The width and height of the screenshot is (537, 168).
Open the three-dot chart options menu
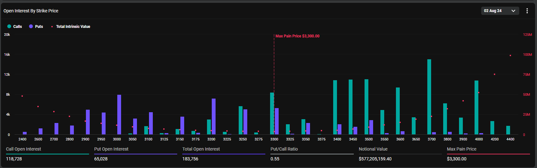527,11
